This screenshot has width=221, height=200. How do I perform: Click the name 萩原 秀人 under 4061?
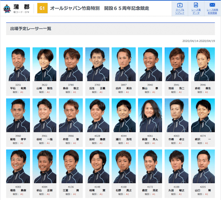click(150, 139)
